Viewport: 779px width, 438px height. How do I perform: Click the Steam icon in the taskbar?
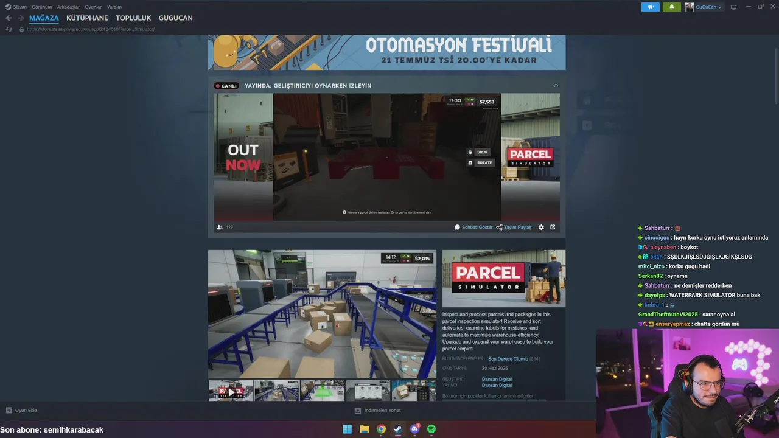397,429
